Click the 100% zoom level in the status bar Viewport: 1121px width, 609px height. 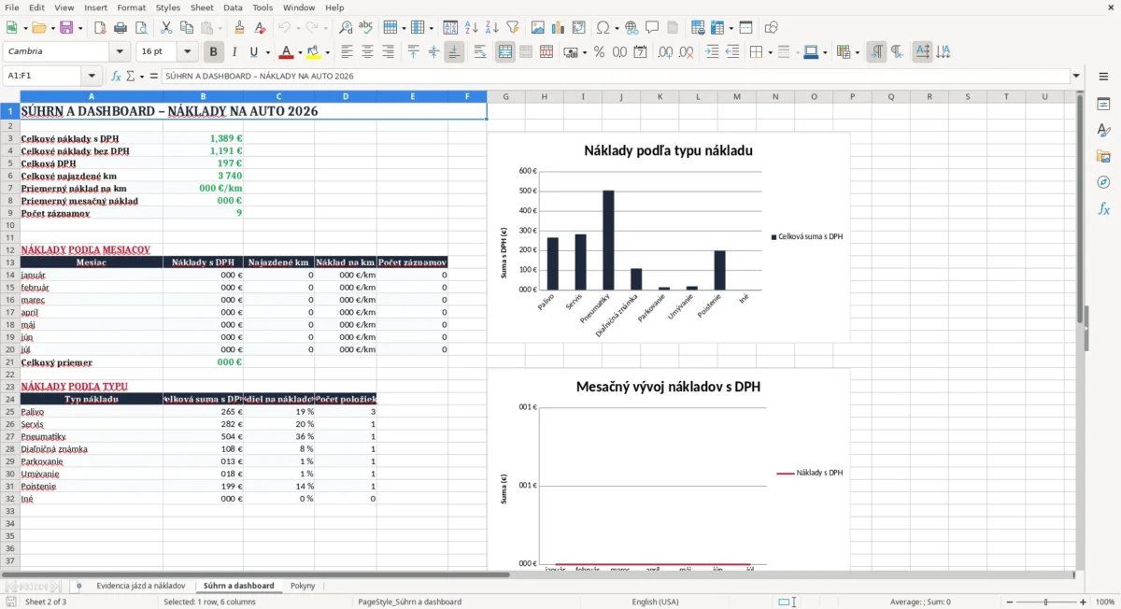[1105, 602]
